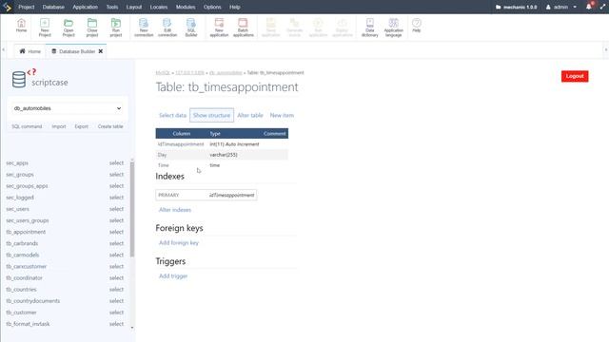Viewport: 609px width, 342px height.
Task: Click the idTimesappointment column name
Action: point(181,144)
